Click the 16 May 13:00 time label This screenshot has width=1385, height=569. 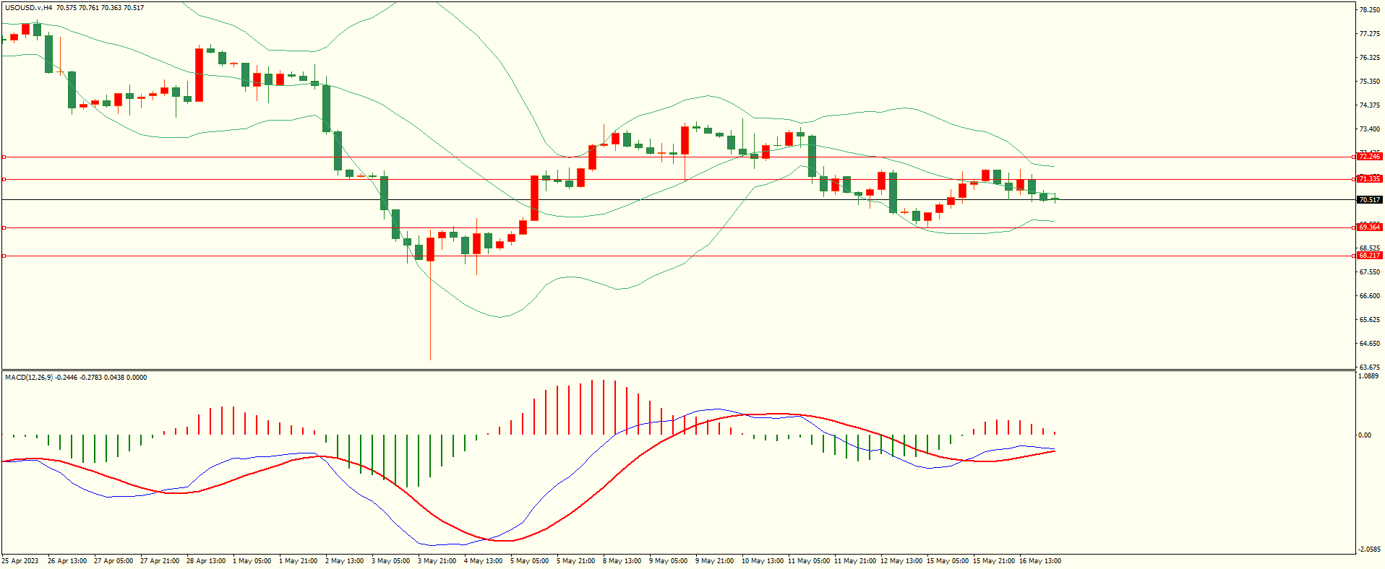pyautogui.click(x=1039, y=561)
